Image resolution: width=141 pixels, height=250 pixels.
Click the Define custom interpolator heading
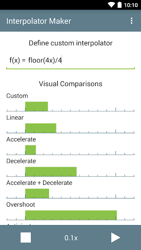[x=70, y=43]
